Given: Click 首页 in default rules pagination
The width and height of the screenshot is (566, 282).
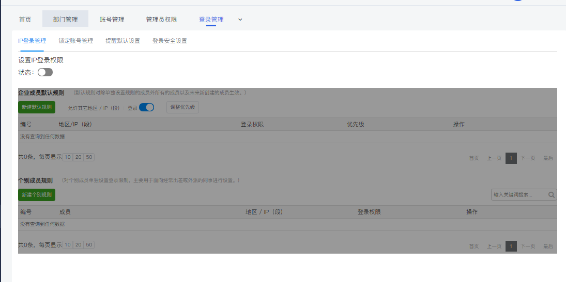Looking at the screenshot, I should 474,158.
